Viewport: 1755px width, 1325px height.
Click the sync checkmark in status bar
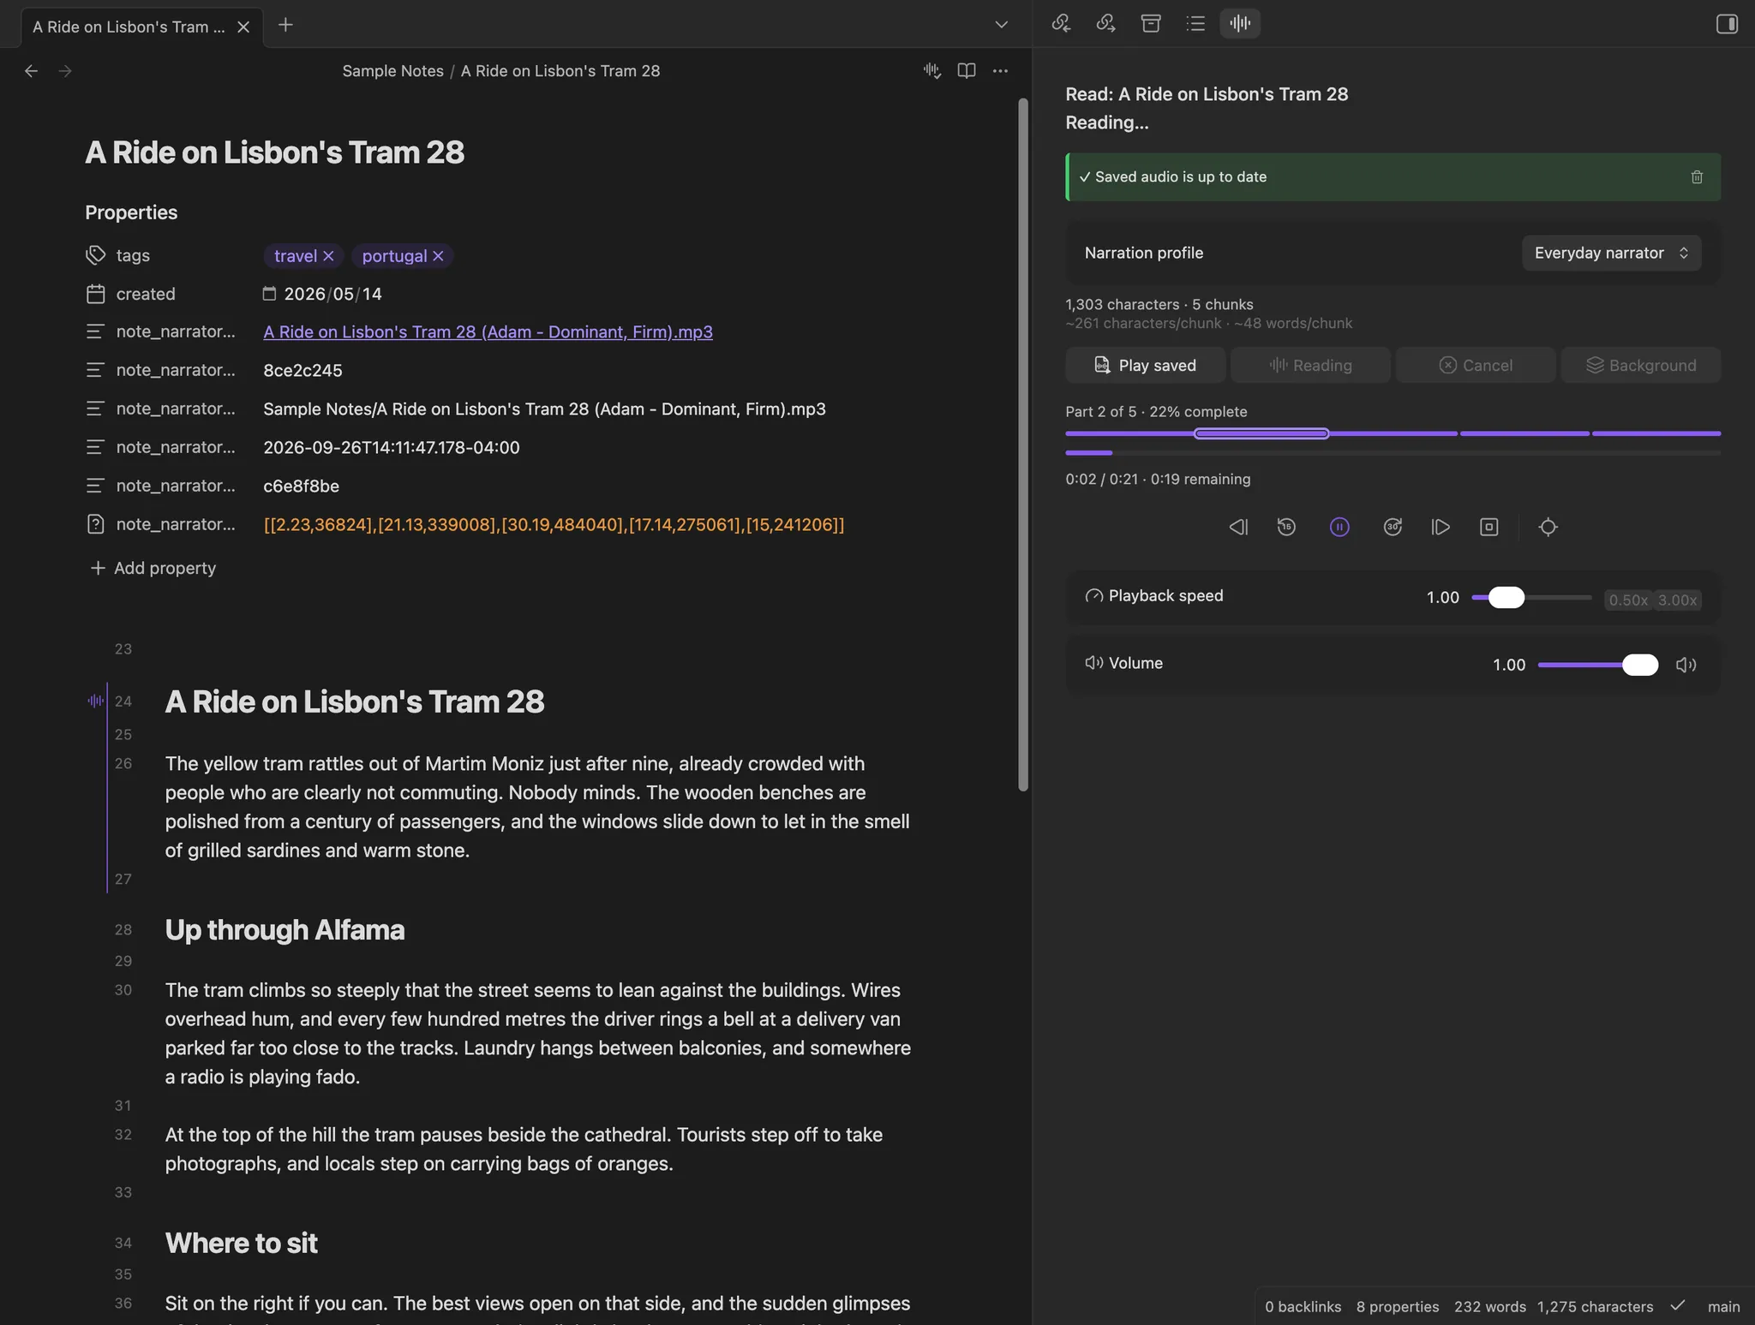[x=1678, y=1306]
